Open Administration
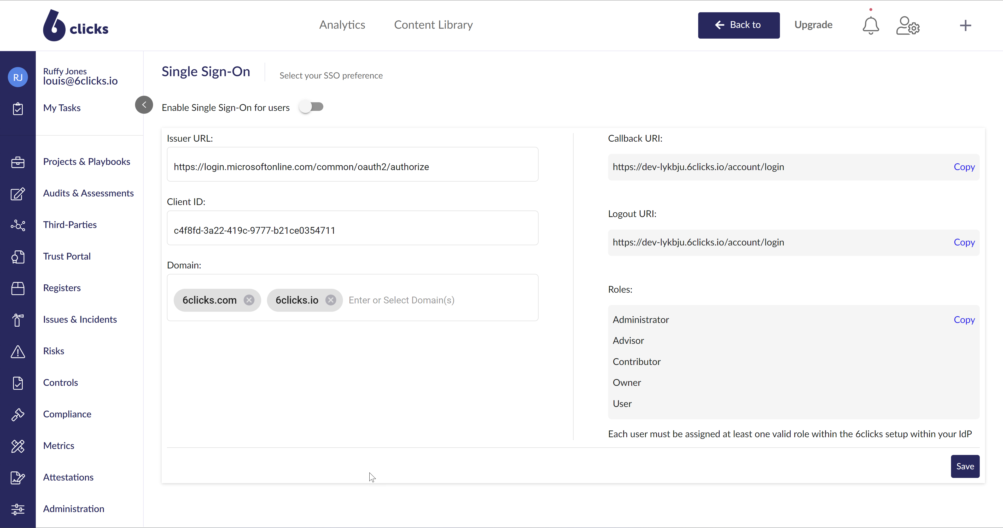Viewport: 1003px width, 528px height. [74, 508]
